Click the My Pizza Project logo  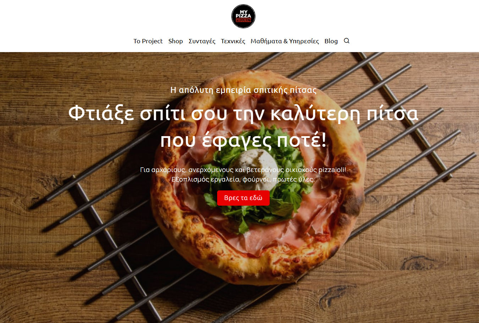tap(243, 16)
